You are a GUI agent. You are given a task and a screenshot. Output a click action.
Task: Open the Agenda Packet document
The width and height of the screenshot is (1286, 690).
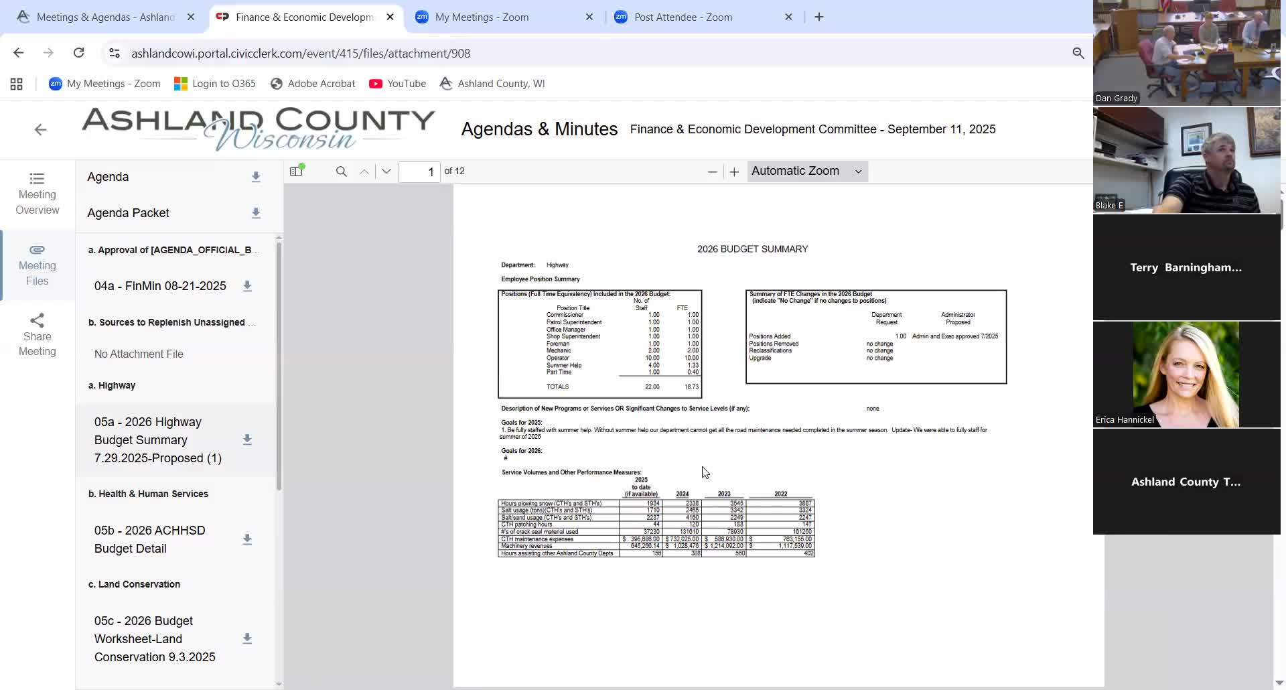click(x=128, y=213)
